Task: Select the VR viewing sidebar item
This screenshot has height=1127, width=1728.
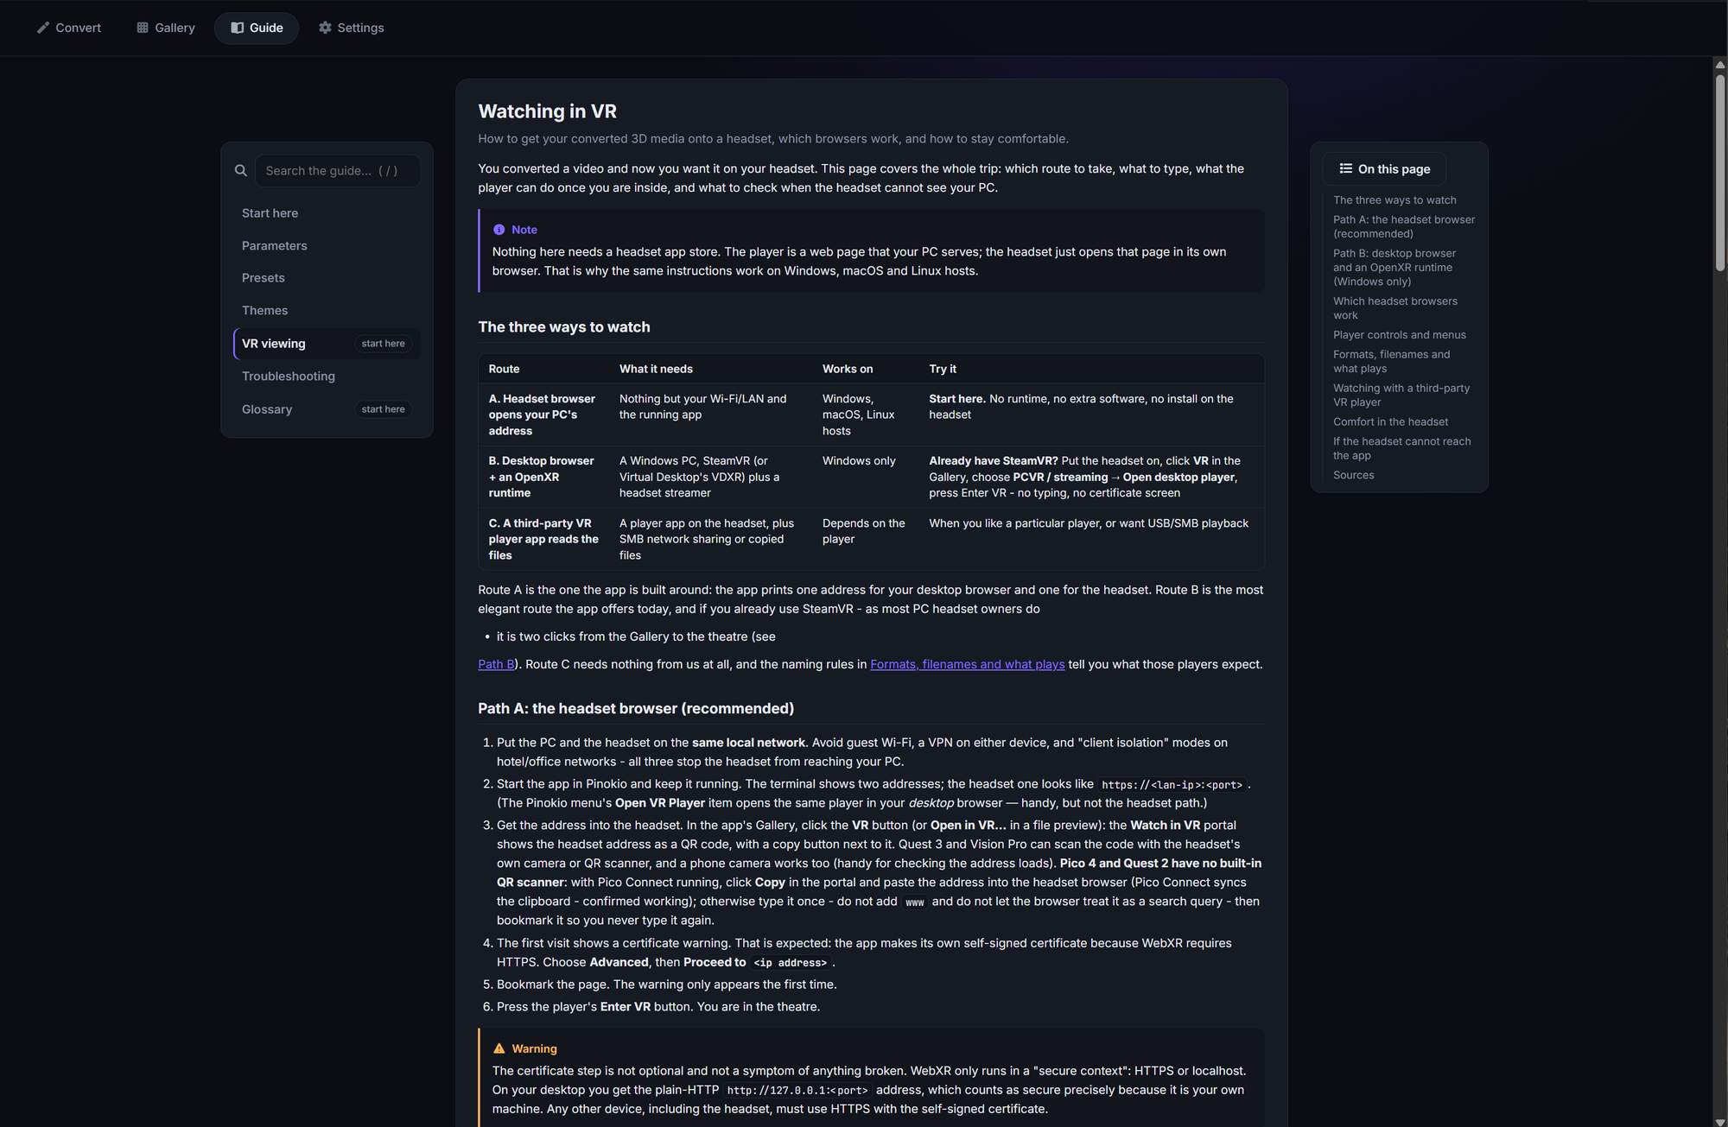Action: pyautogui.click(x=327, y=344)
